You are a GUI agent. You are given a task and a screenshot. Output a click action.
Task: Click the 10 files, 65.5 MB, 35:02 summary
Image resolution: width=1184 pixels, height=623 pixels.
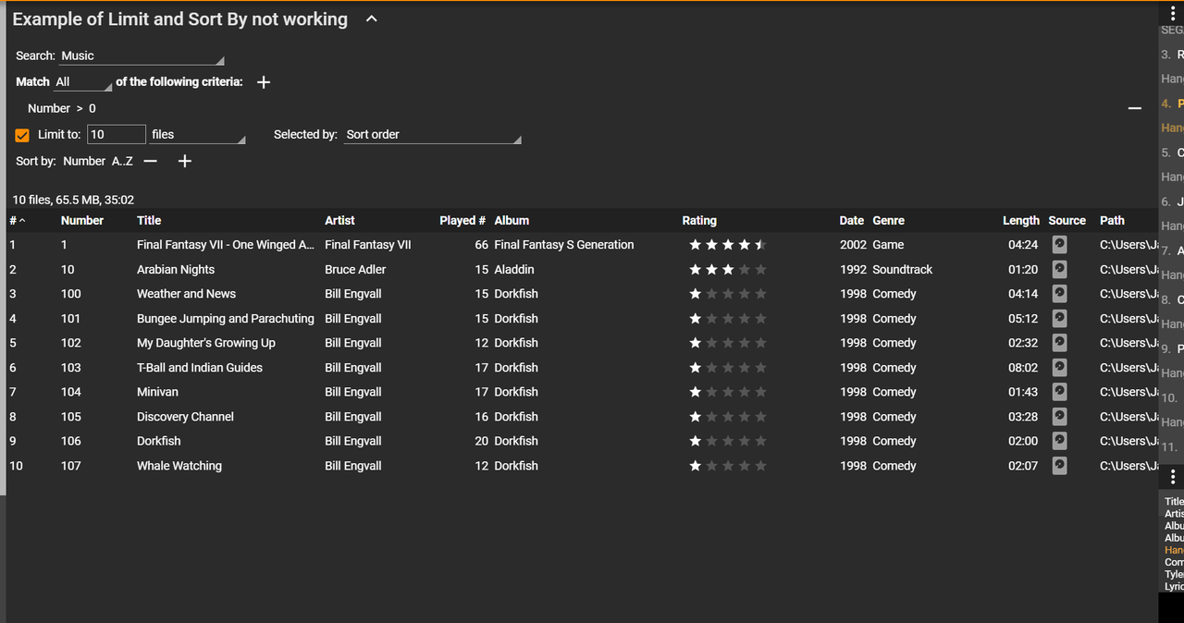[x=73, y=200]
